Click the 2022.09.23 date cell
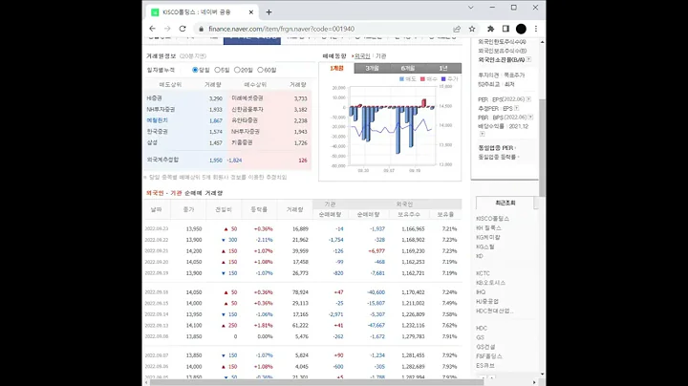 [x=156, y=229]
